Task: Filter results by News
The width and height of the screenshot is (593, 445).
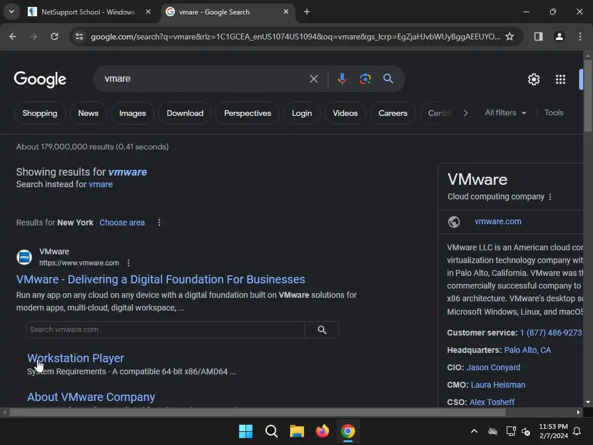Action: (x=88, y=113)
